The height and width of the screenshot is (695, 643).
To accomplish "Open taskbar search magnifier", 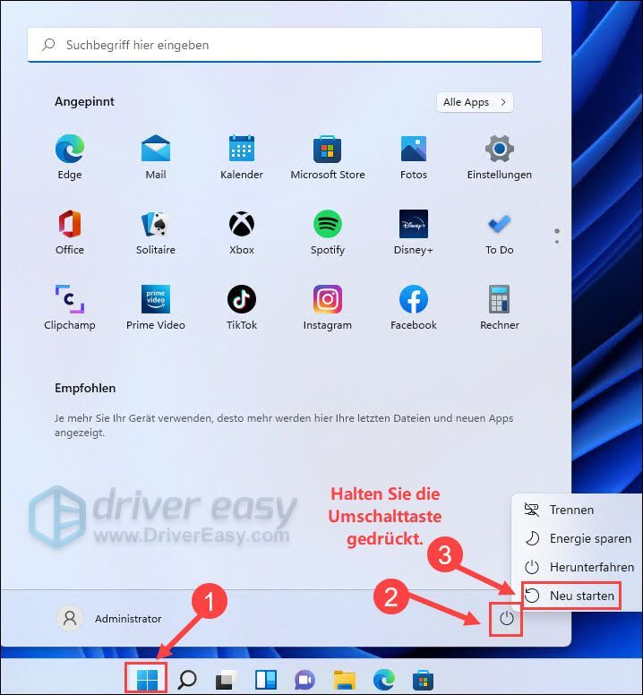I will pos(187,679).
